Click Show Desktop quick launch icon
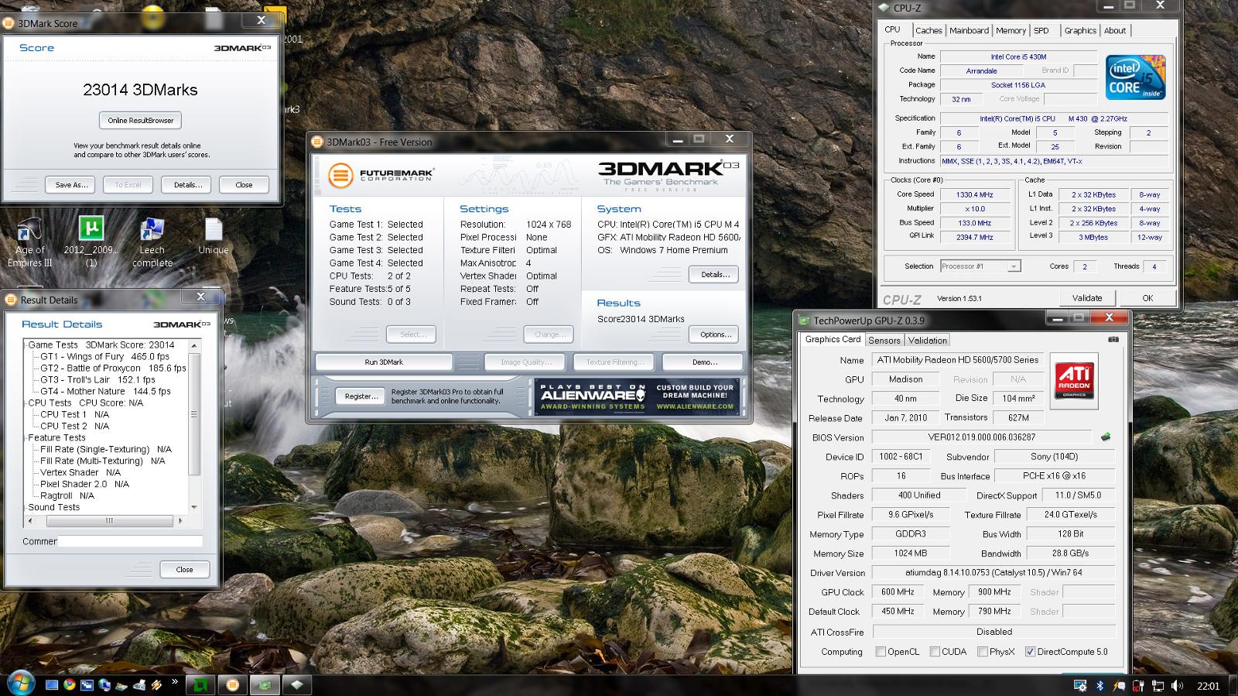This screenshot has height=696, width=1238. pyautogui.click(x=52, y=684)
